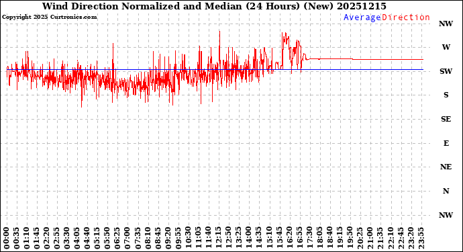Click the red 'Direction' legend label

click(x=406, y=17)
